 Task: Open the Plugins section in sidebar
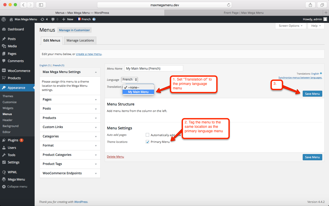pyautogui.click(x=13, y=140)
